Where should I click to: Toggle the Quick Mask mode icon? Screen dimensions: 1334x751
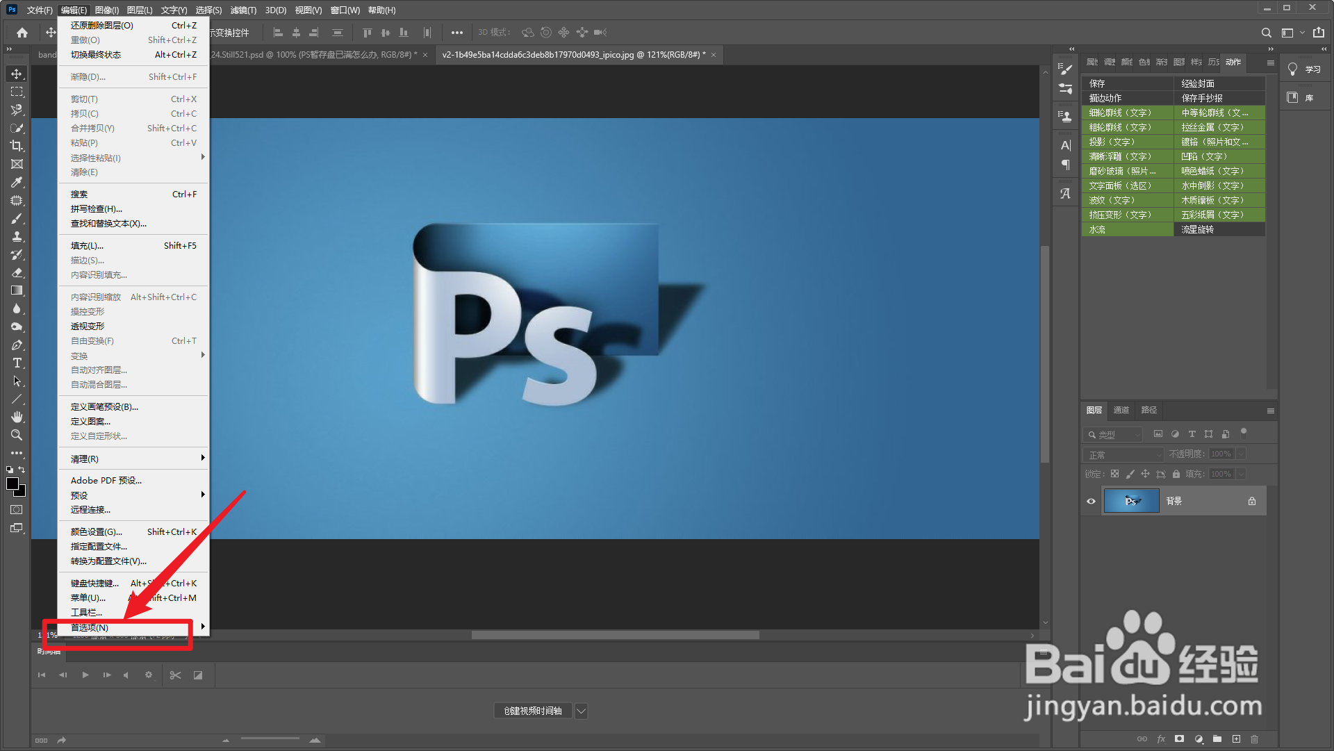17,510
